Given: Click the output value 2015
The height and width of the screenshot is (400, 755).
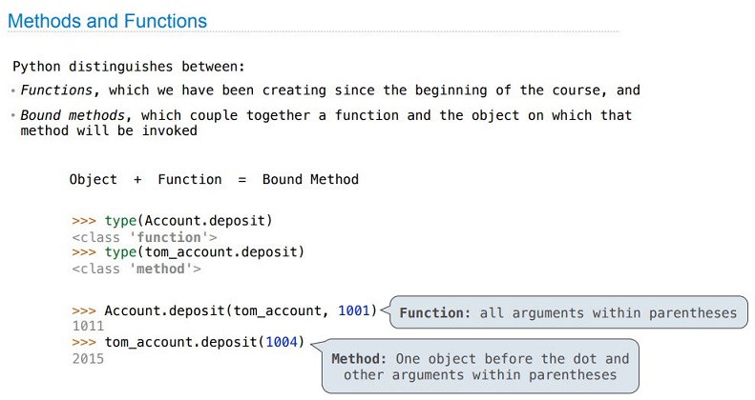Looking at the screenshot, I should (88, 358).
